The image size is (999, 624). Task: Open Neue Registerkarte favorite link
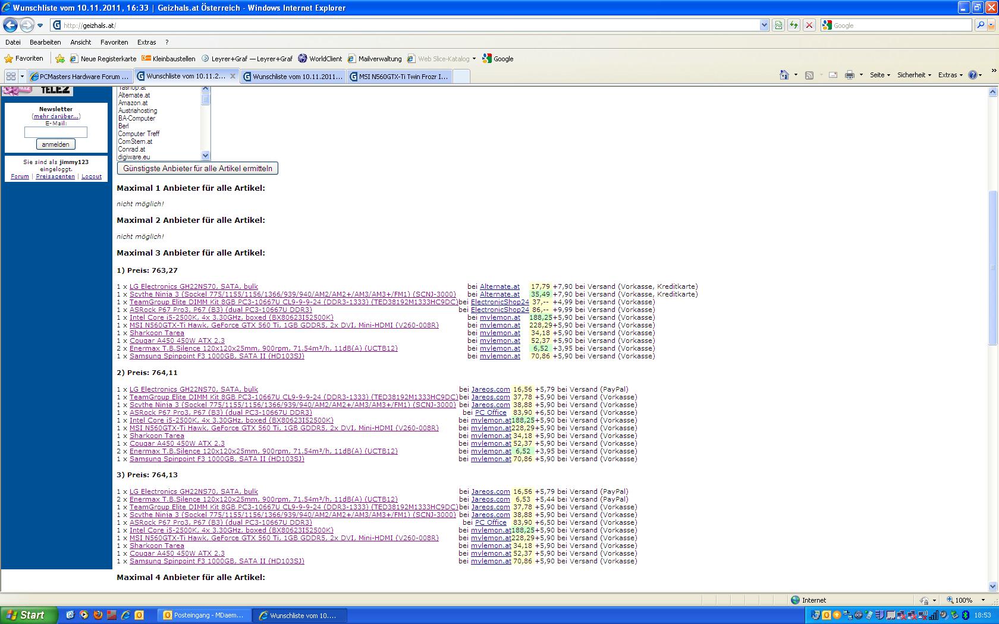[103, 59]
